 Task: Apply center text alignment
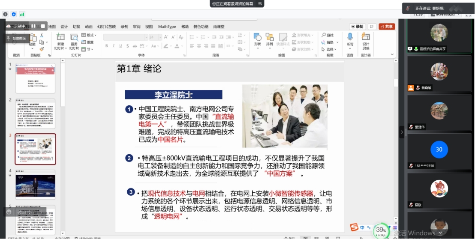tap(199, 46)
